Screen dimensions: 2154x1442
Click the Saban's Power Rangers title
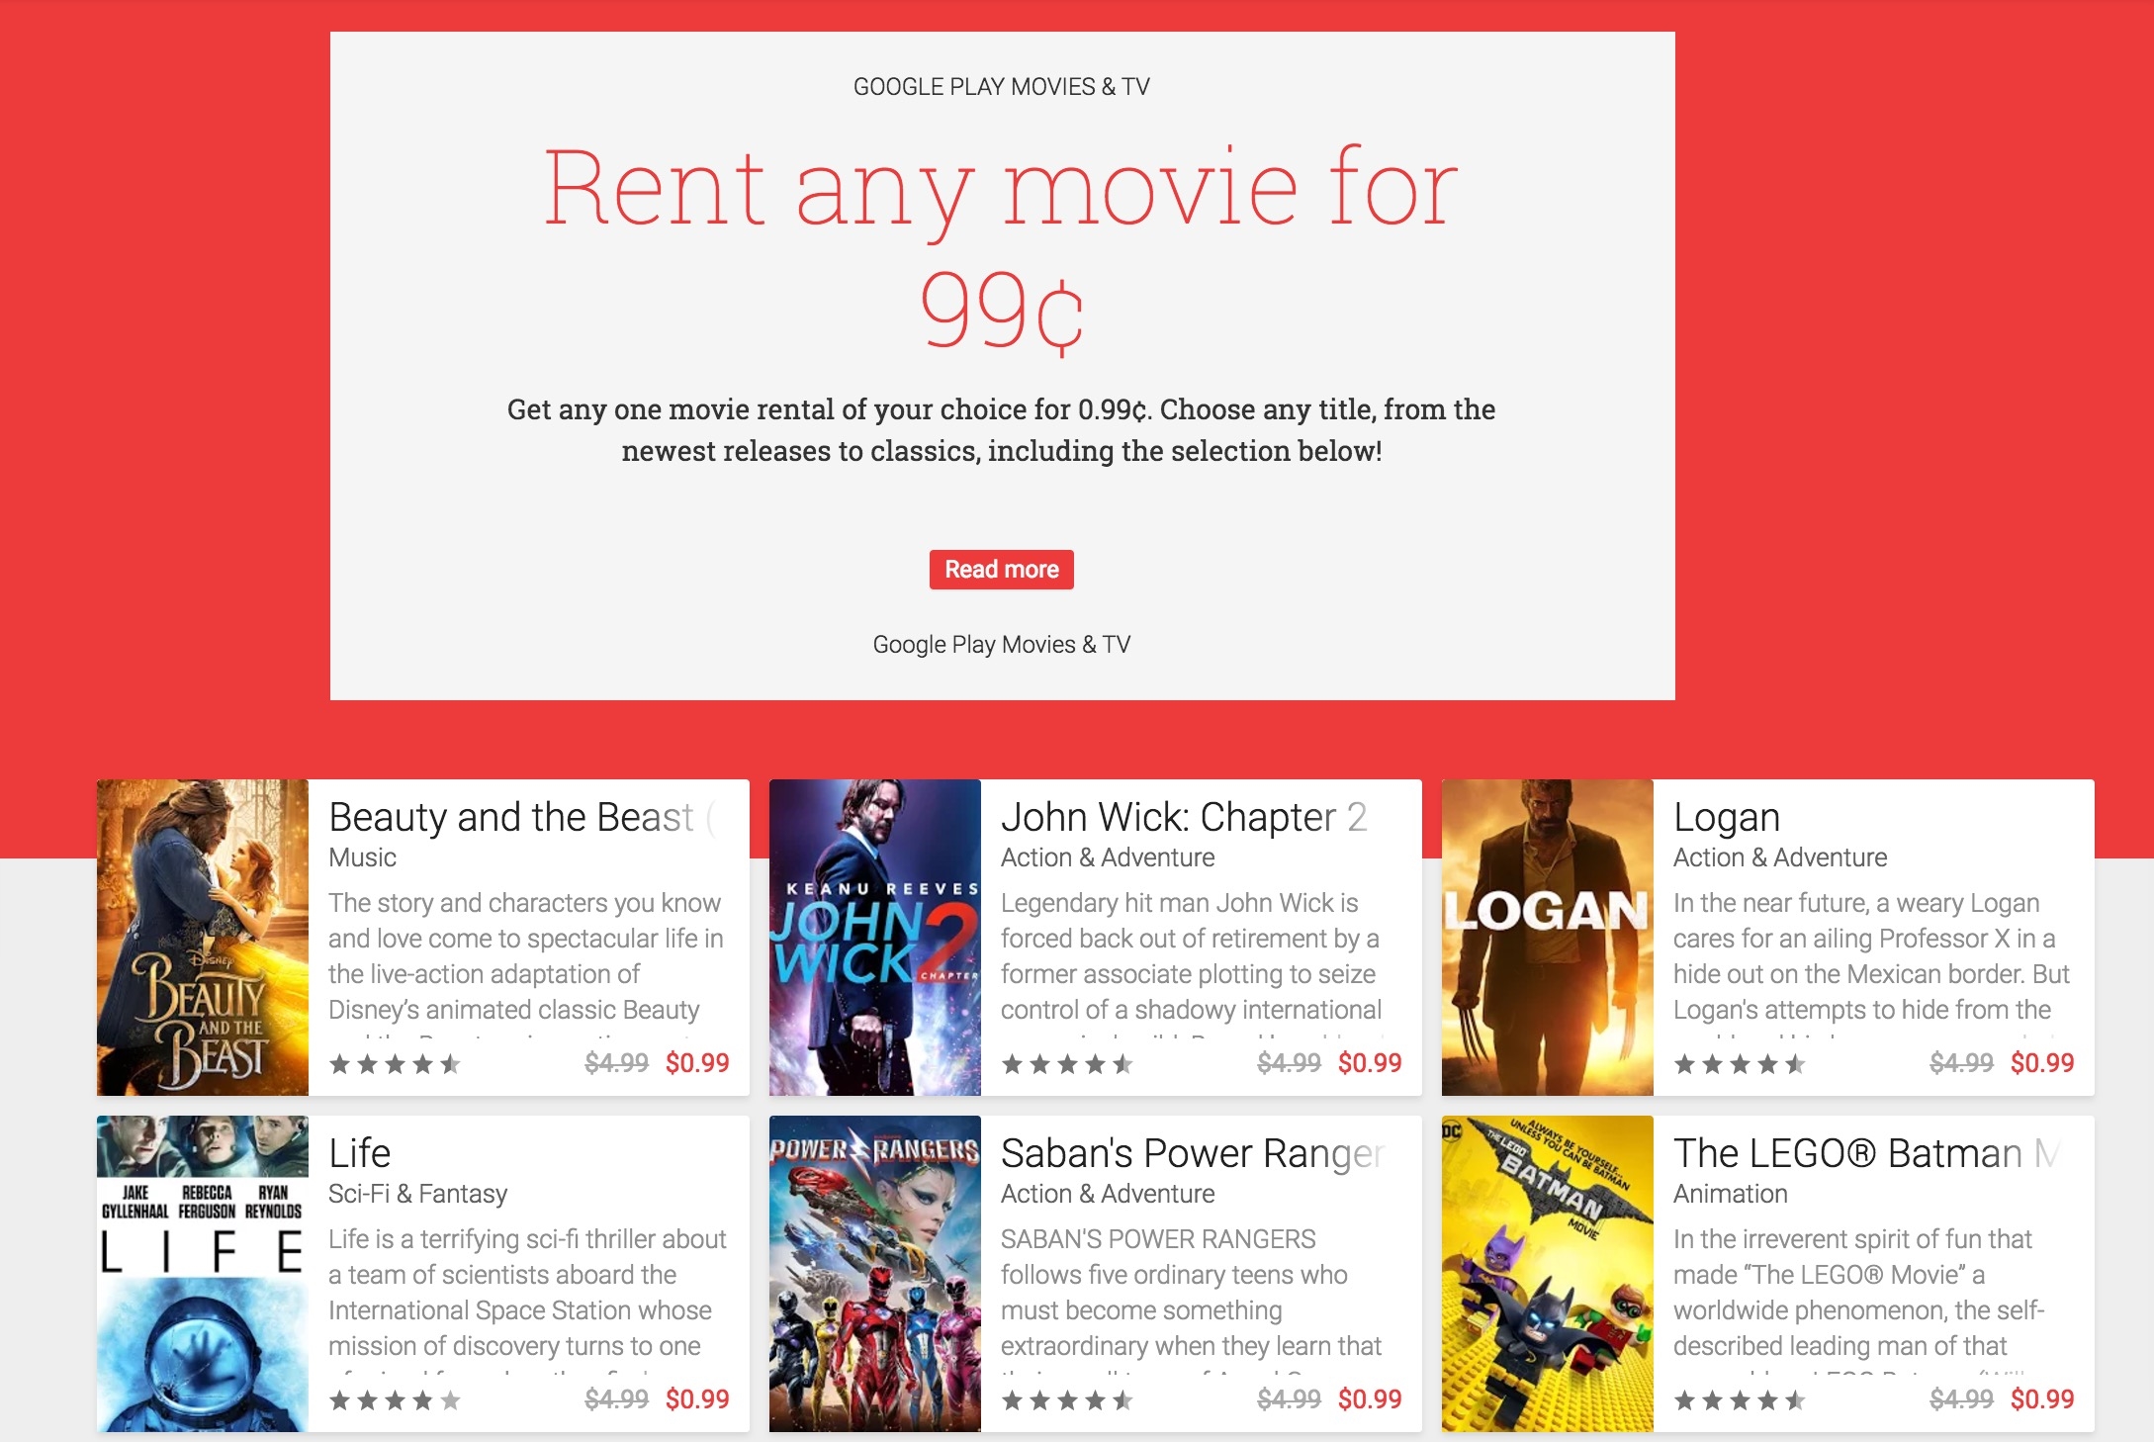(1193, 1154)
